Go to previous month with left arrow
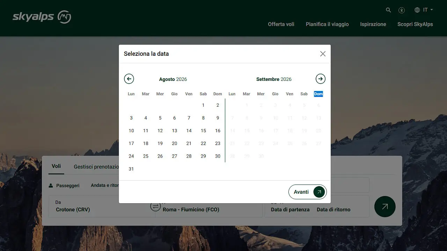Viewport: 447px width, 251px height. (x=129, y=79)
